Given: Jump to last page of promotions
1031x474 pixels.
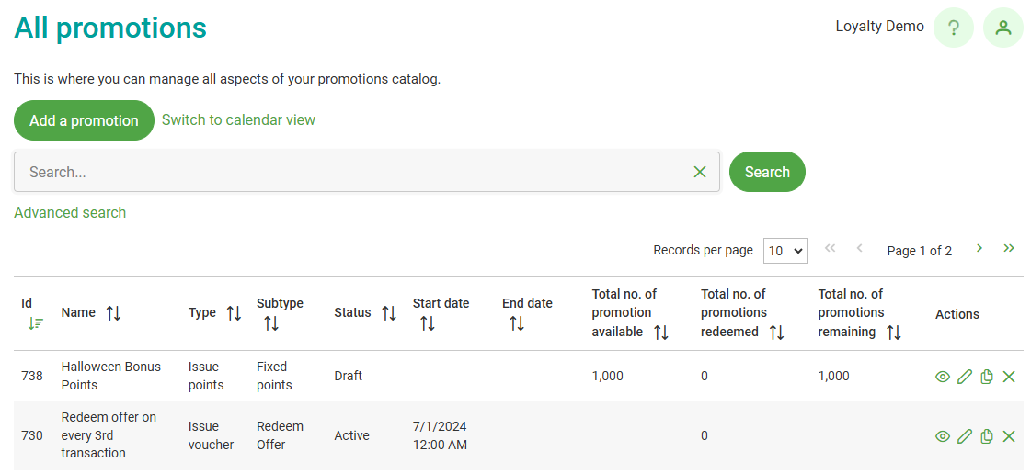Looking at the screenshot, I should tap(1009, 248).
